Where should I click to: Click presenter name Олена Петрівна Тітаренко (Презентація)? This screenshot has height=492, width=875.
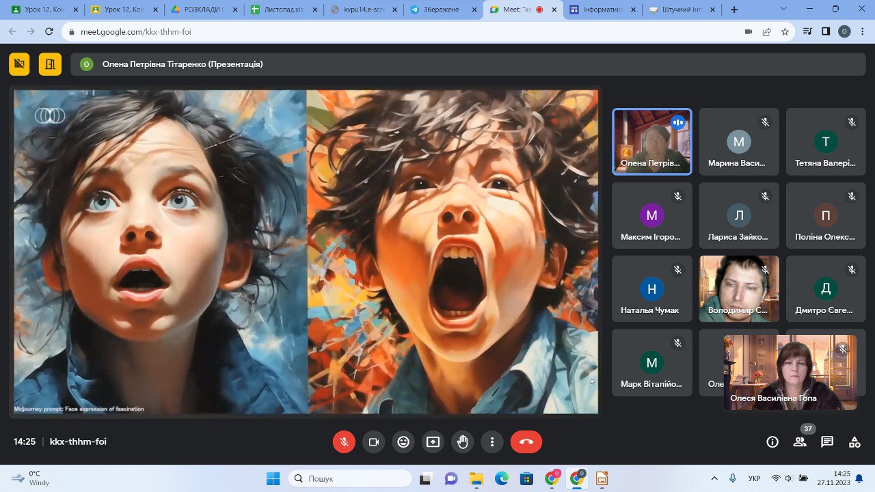[x=183, y=64]
